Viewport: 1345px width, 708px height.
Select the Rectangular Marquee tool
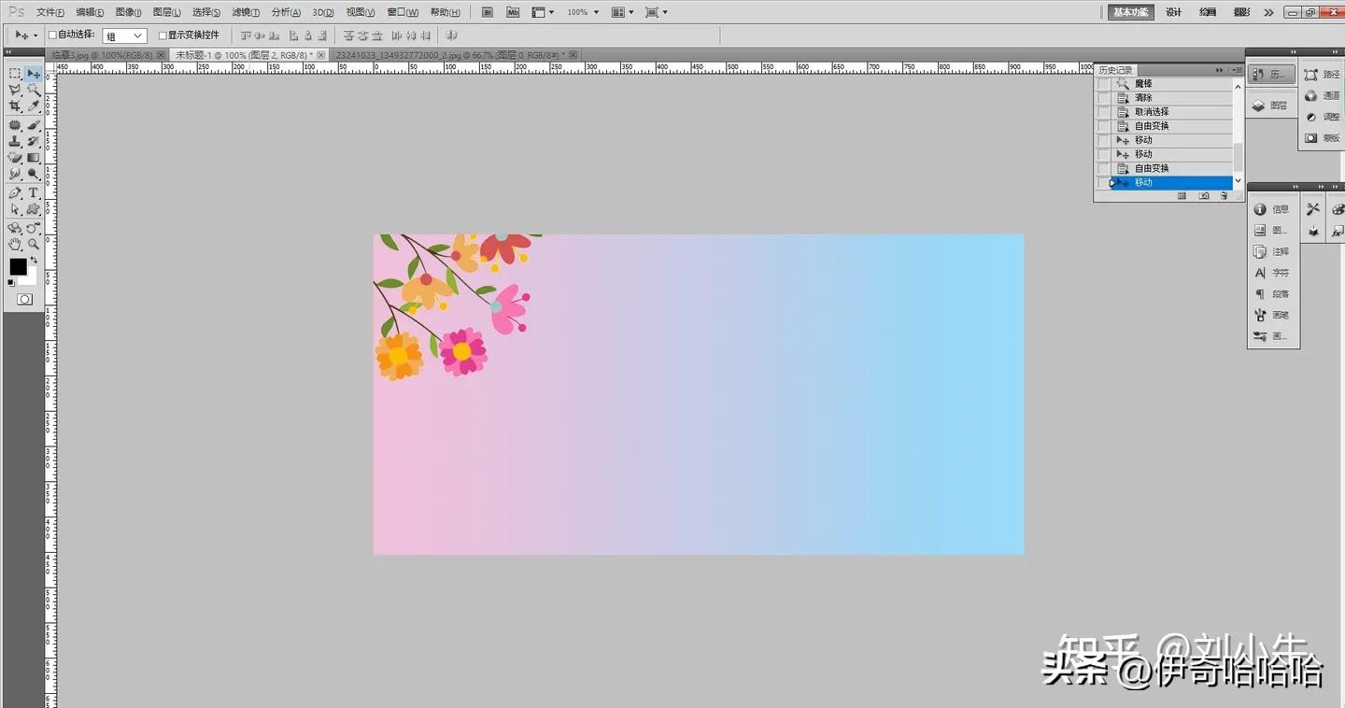[x=15, y=74]
